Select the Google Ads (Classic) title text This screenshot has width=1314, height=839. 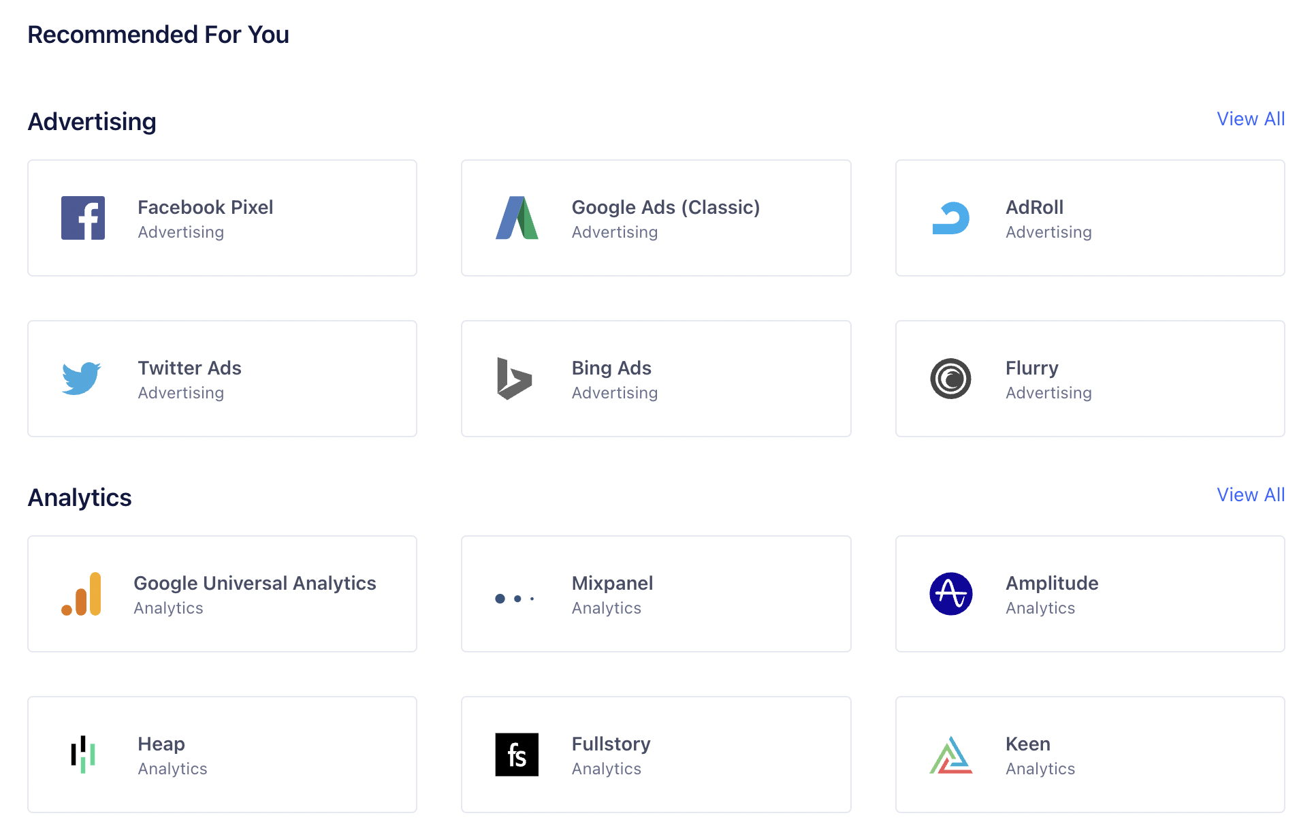(x=666, y=207)
